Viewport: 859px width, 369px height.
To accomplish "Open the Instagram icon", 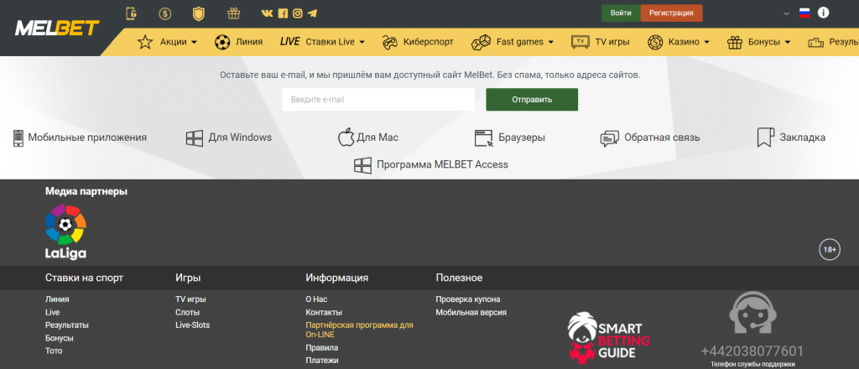I will point(298,13).
